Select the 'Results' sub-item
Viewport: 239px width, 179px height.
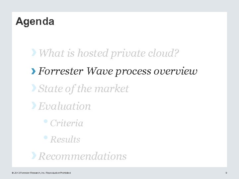coord(65,140)
